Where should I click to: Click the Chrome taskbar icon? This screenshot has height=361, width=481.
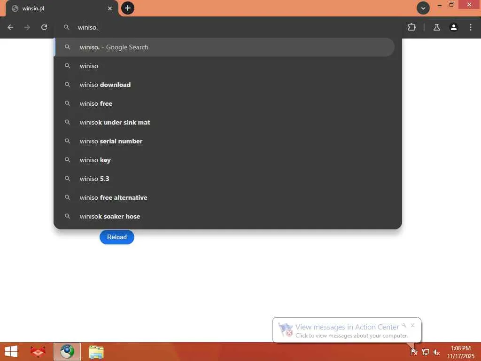(67, 352)
